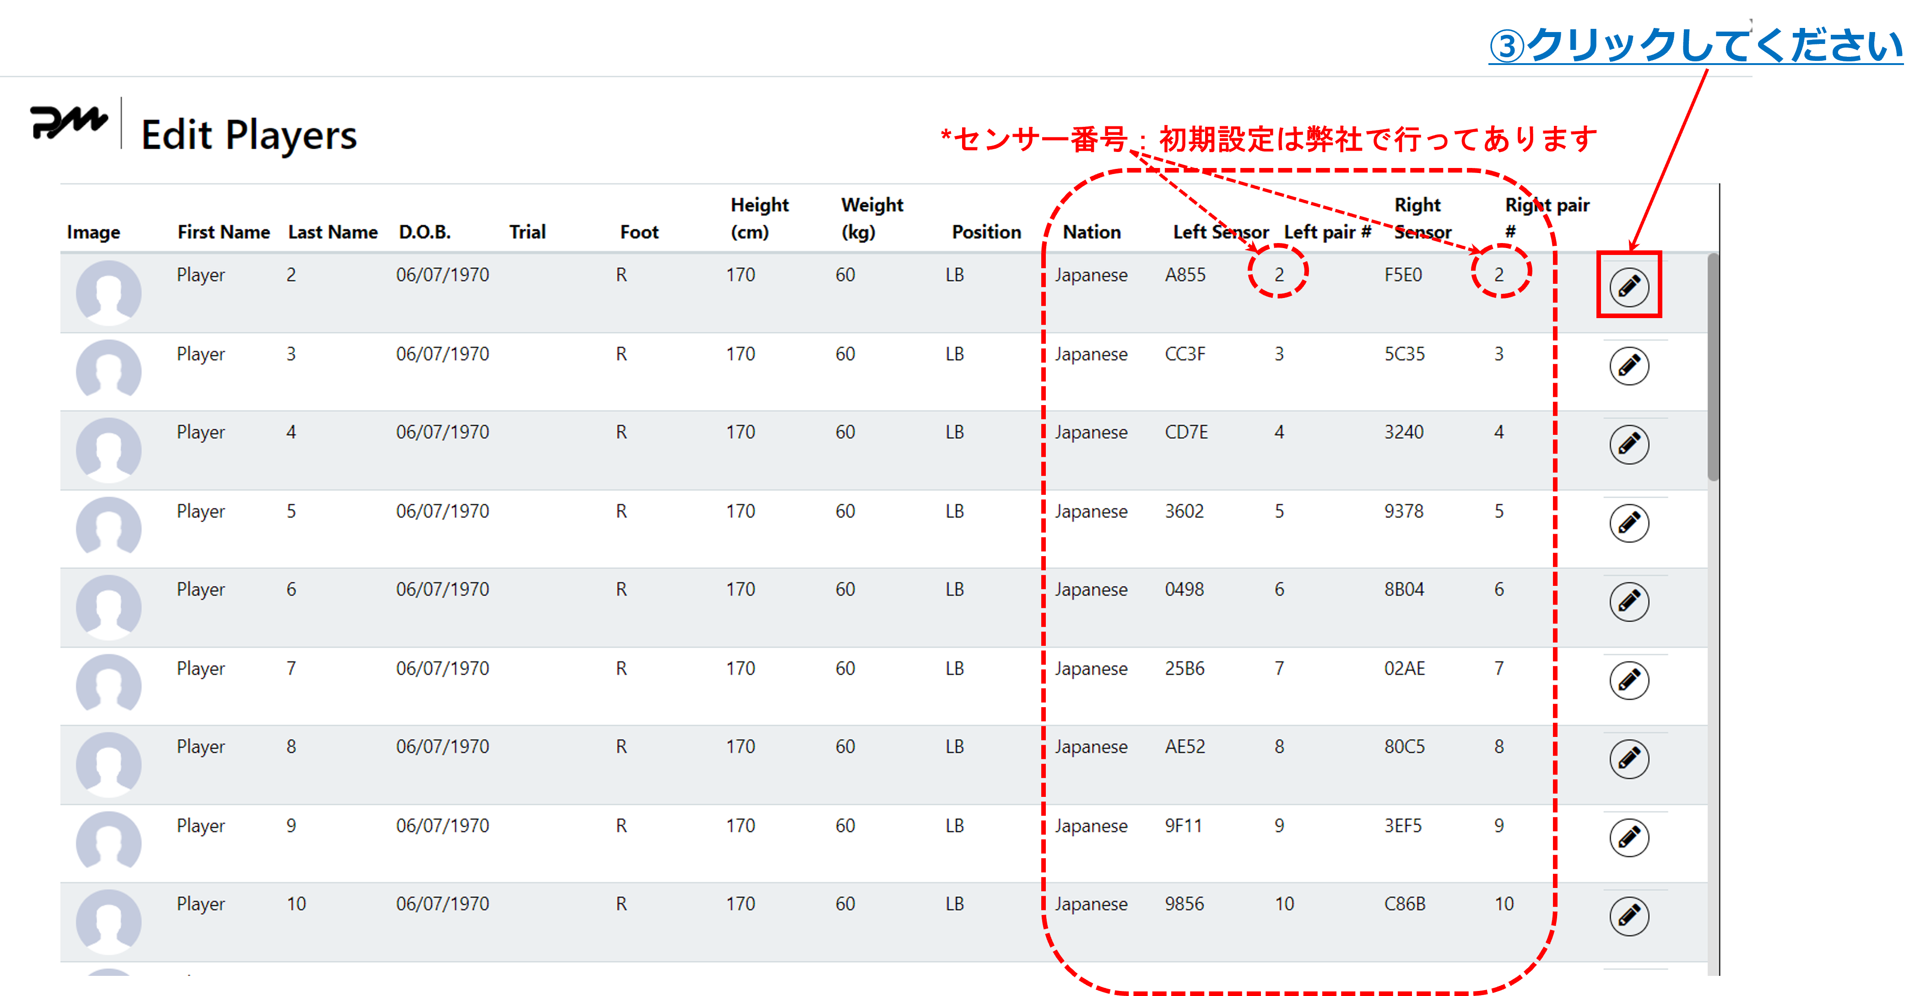This screenshot has height=996, width=1931.
Task: Click right sensor value 80C5
Action: (x=1404, y=747)
